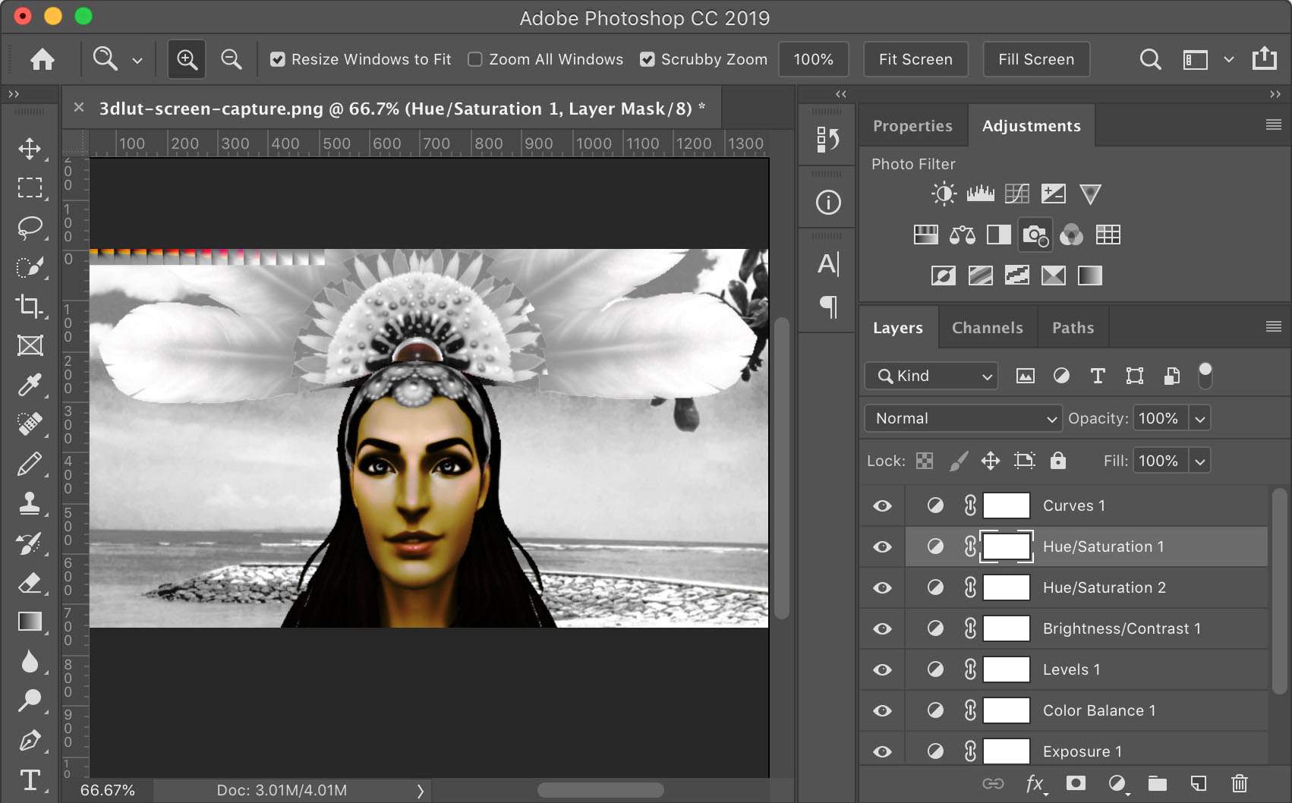
Task: Open the Opacity percentage dropdown
Action: 1199,418
